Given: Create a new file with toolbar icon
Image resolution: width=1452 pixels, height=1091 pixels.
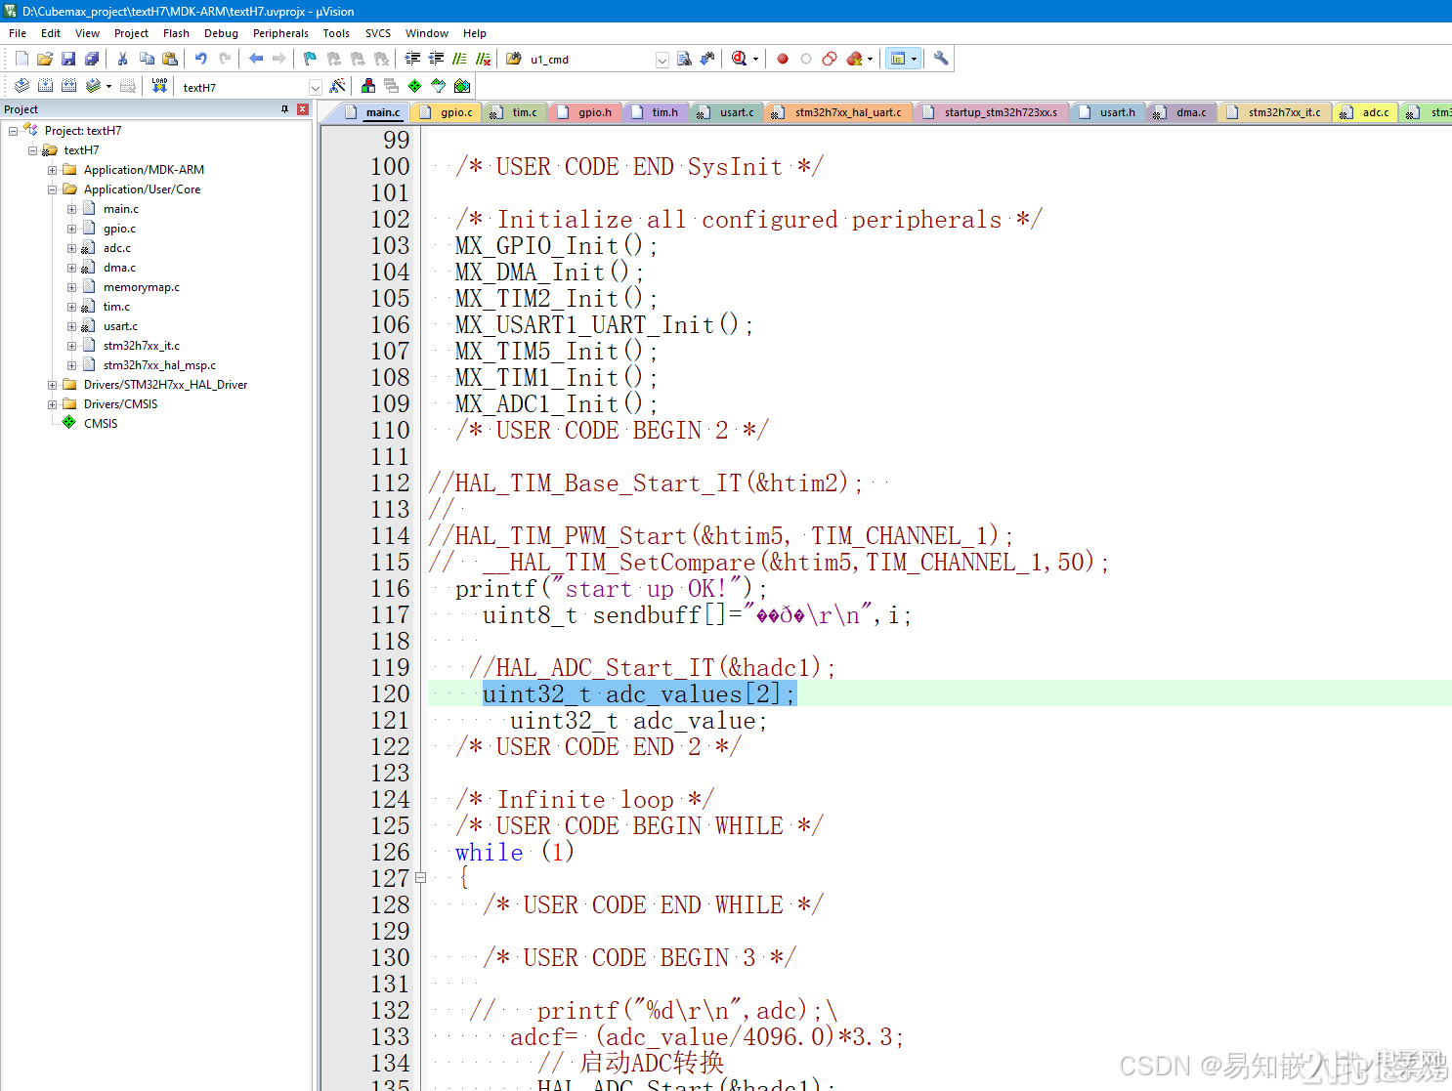Looking at the screenshot, I should [x=21, y=59].
